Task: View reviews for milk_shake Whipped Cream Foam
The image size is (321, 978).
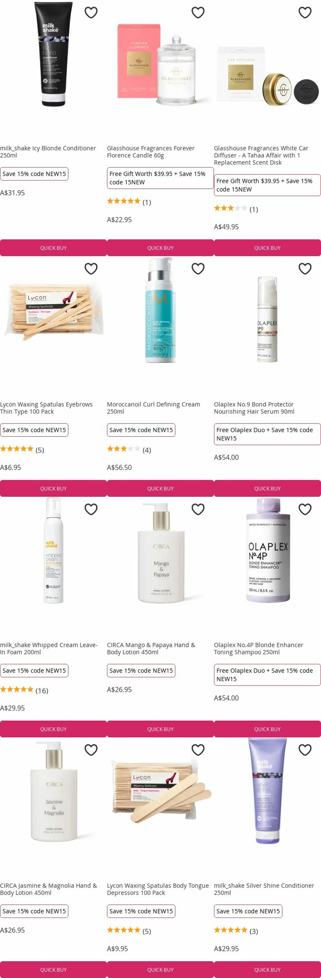Action: tap(24, 690)
